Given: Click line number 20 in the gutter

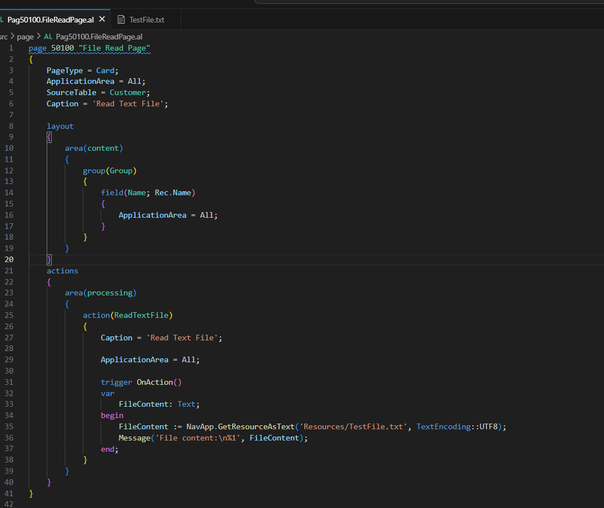Looking at the screenshot, I should click(x=9, y=259).
